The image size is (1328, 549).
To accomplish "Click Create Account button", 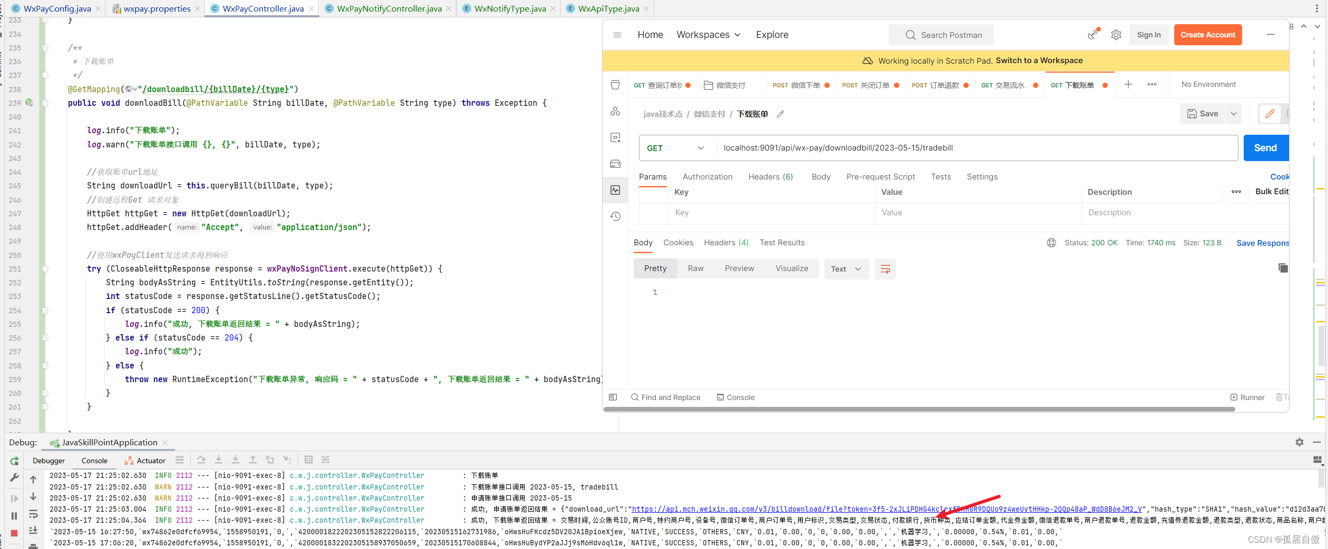I will pos(1208,35).
